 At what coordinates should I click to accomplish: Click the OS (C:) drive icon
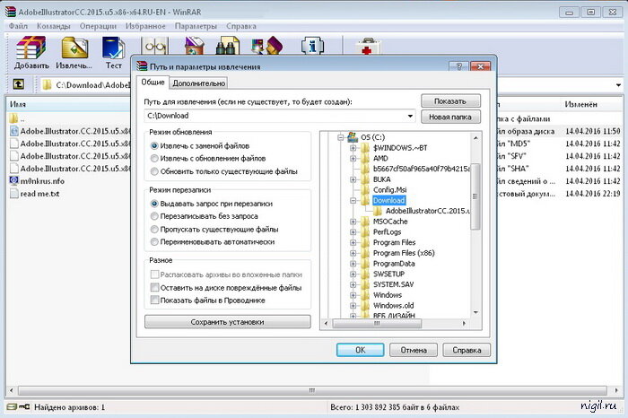(x=353, y=136)
